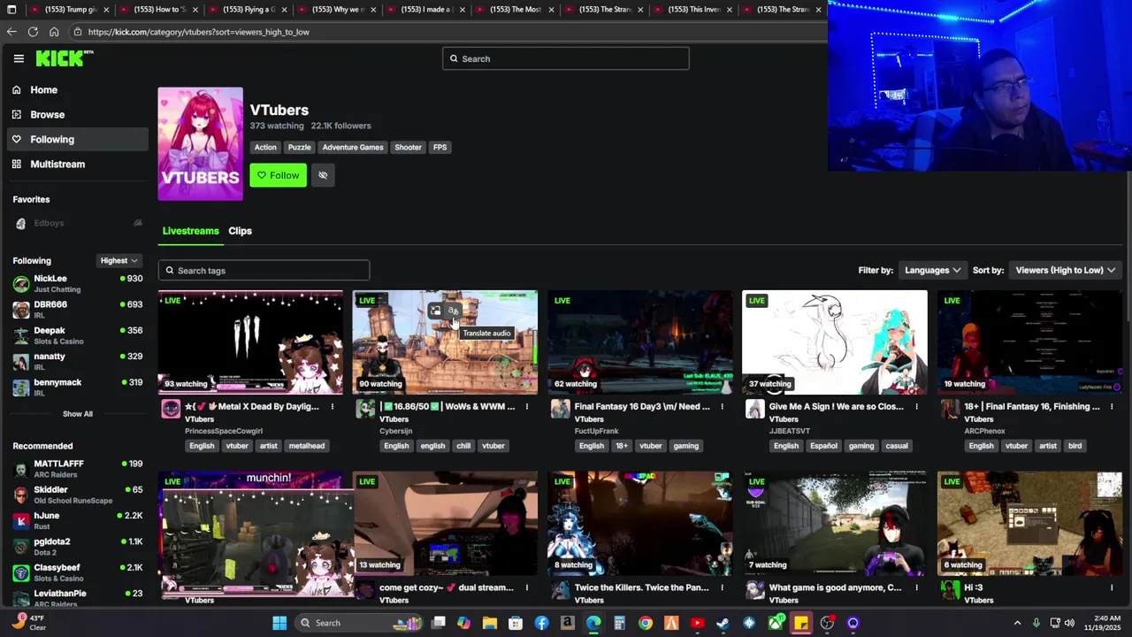1132x637 pixels.
Task: Select the Livestreams tab
Action: (x=190, y=231)
